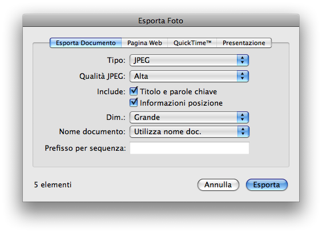Open the Pagina Web tab

point(144,43)
